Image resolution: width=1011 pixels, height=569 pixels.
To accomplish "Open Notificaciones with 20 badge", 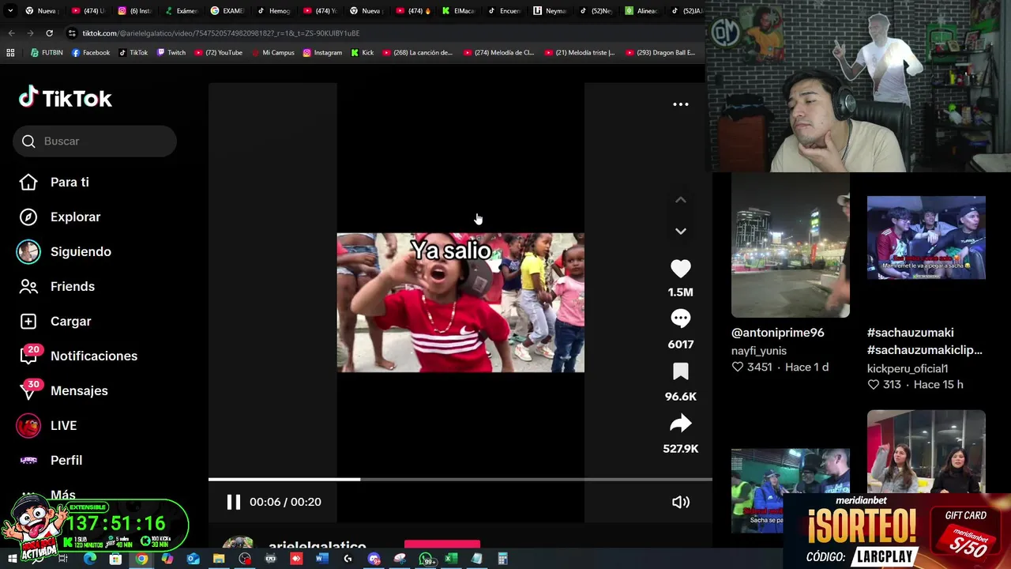I will (x=77, y=356).
